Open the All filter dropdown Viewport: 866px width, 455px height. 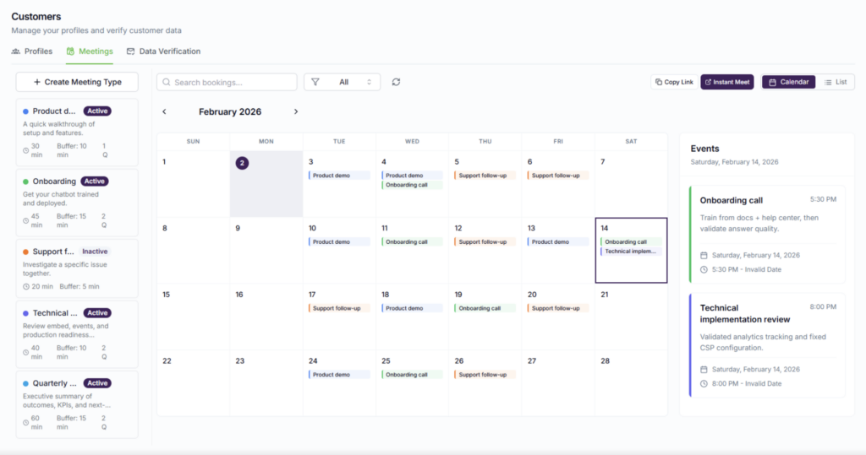click(x=342, y=82)
